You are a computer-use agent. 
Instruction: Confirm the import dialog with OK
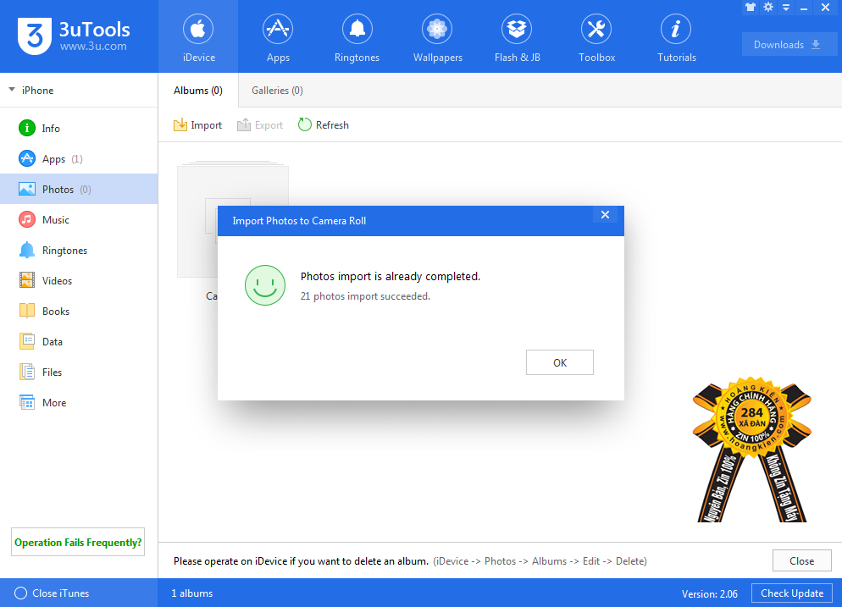tap(560, 362)
